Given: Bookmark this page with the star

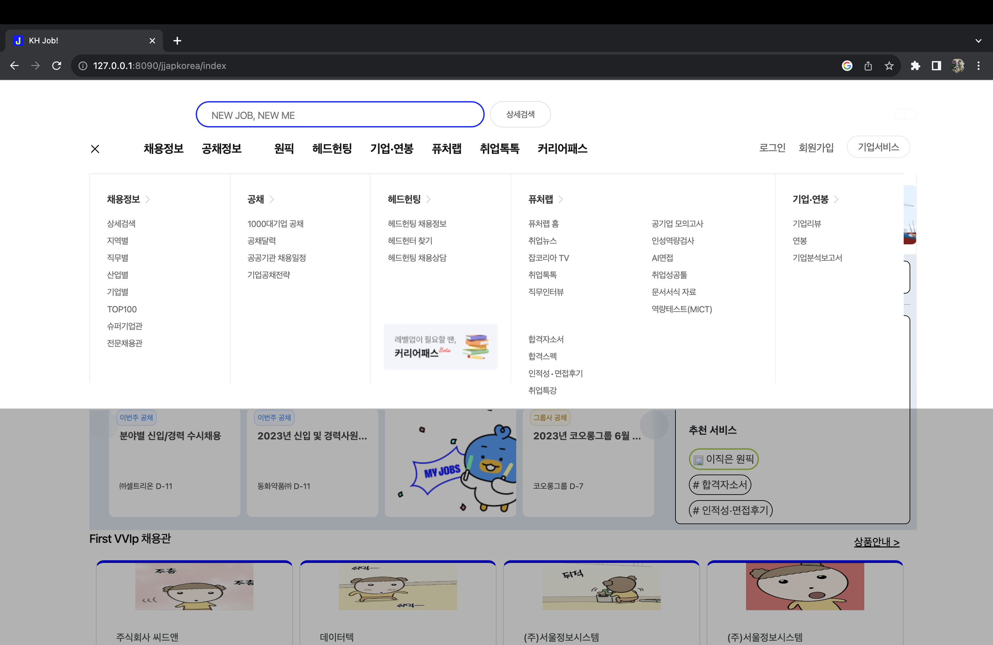Looking at the screenshot, I should [889, 65].
